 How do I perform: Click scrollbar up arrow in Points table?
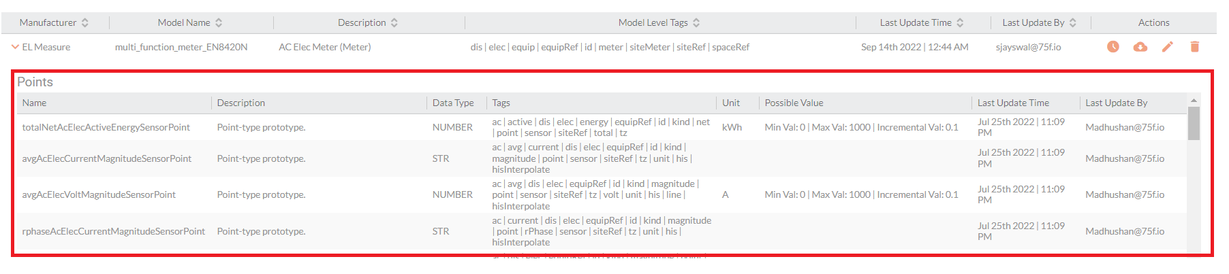pyautogui.click(x=1194, y=101)
